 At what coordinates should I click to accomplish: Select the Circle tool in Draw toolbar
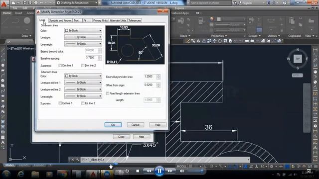tap(3, 81)
